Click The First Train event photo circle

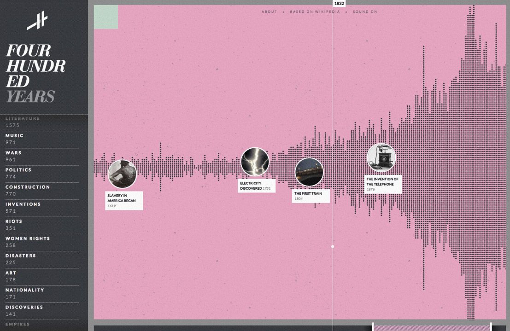(x=310, y=173)
